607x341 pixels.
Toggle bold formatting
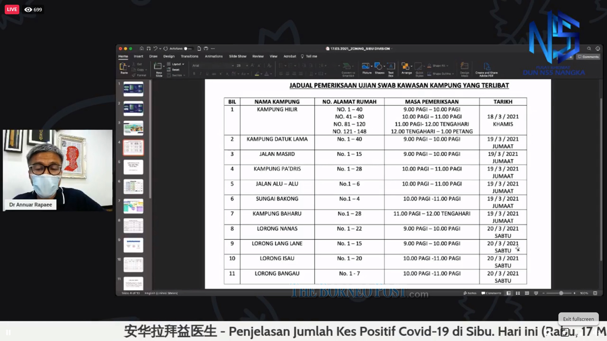[194, 73]
